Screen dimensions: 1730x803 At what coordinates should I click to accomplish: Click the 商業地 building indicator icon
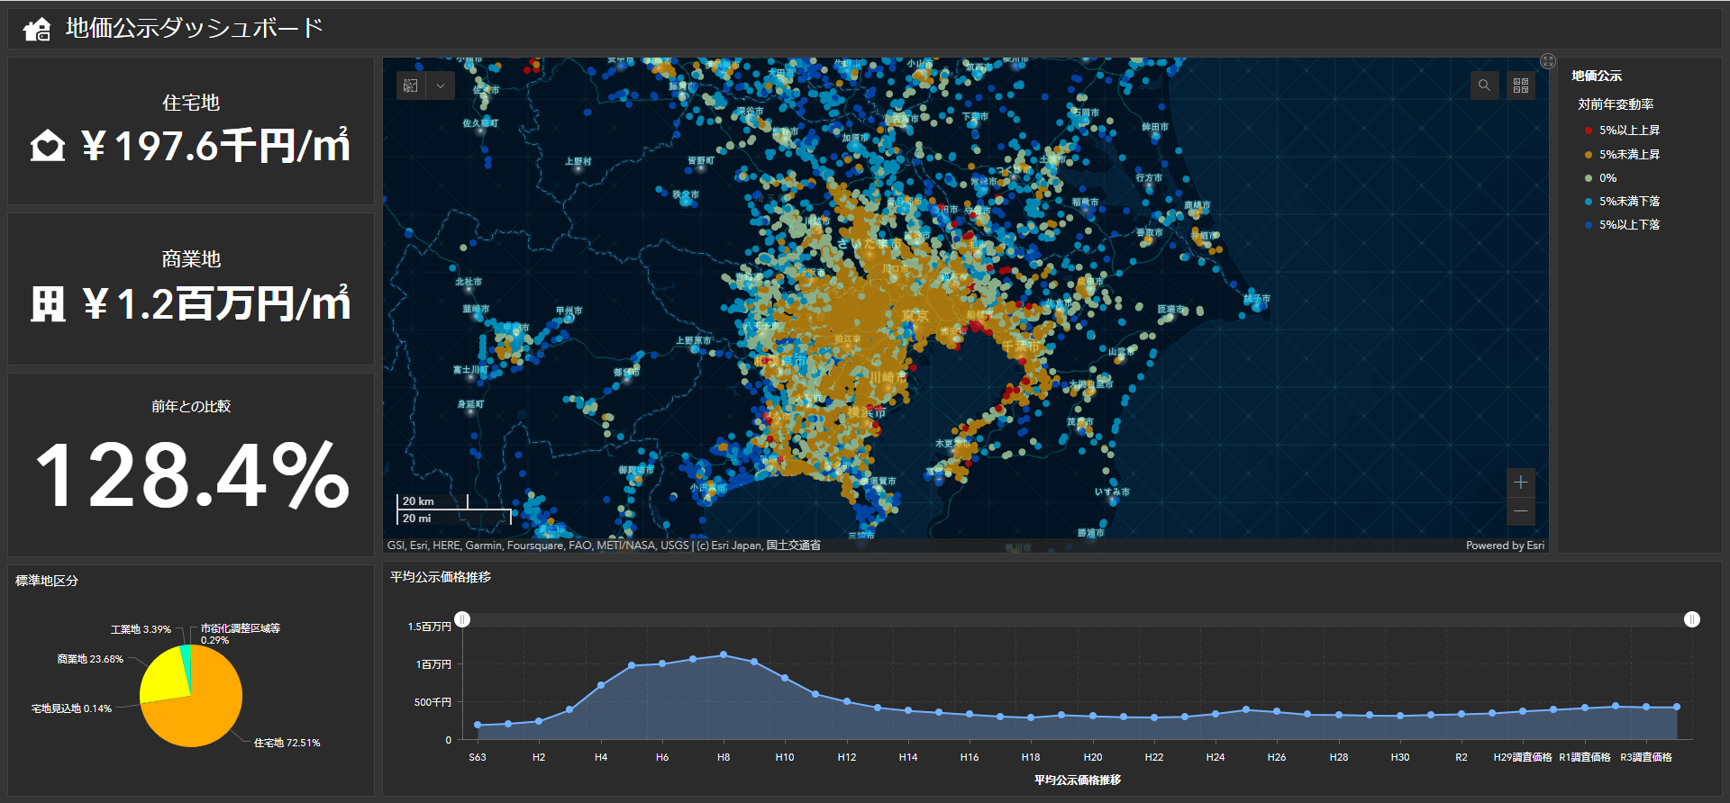(48, 304)
